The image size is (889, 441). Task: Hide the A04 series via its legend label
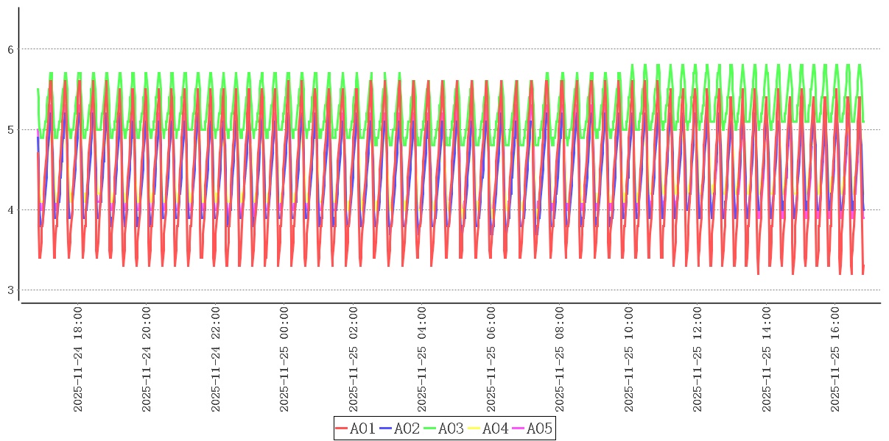pyautogui.click(x=495, y=429)
